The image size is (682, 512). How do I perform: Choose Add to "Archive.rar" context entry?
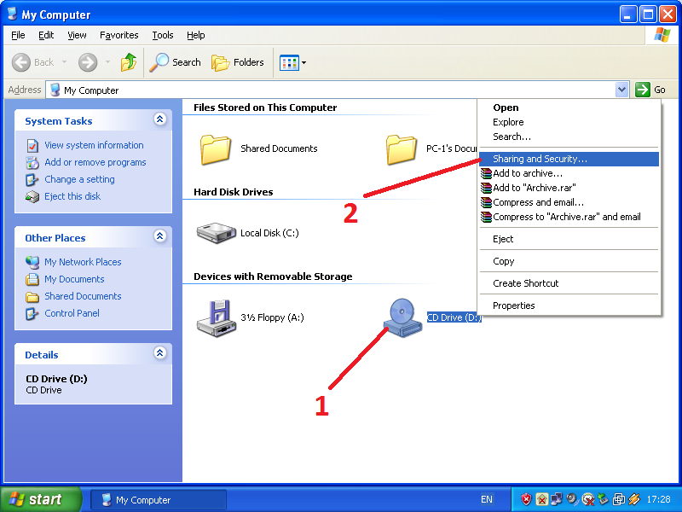click(569, 188)
